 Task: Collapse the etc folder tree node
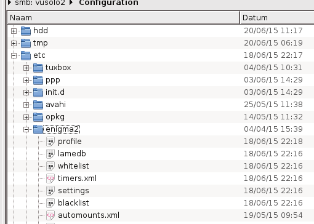point(14,55)
